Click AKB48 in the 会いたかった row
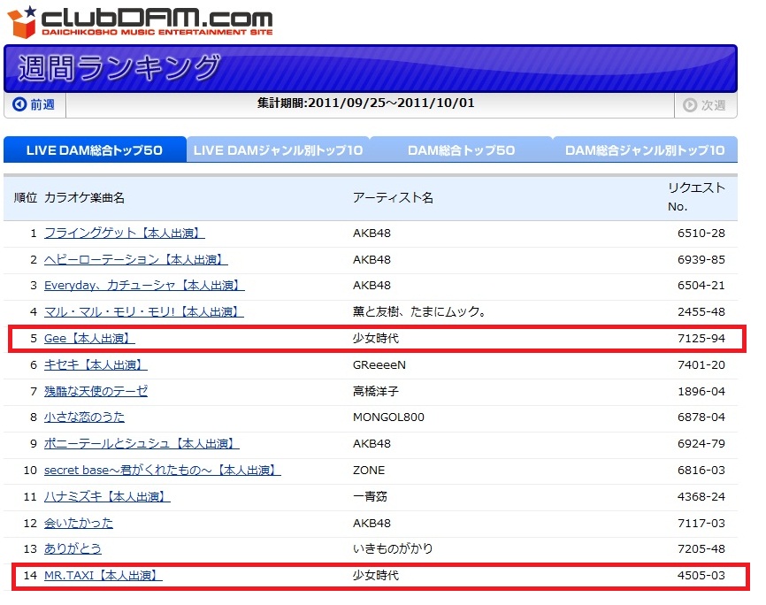The height and width of the screenshot is (605, 766). click(372, 523)
